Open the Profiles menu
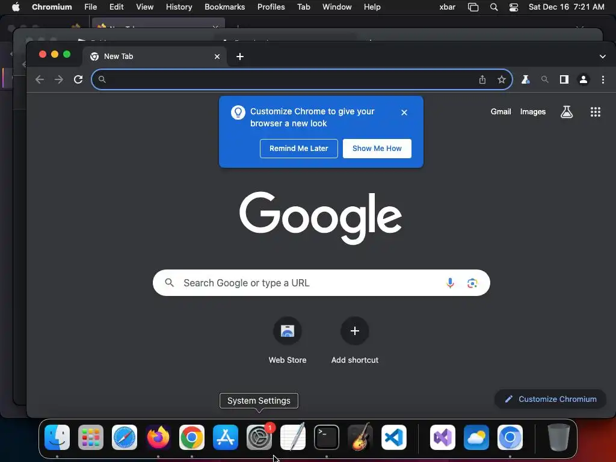 (271, 7)
